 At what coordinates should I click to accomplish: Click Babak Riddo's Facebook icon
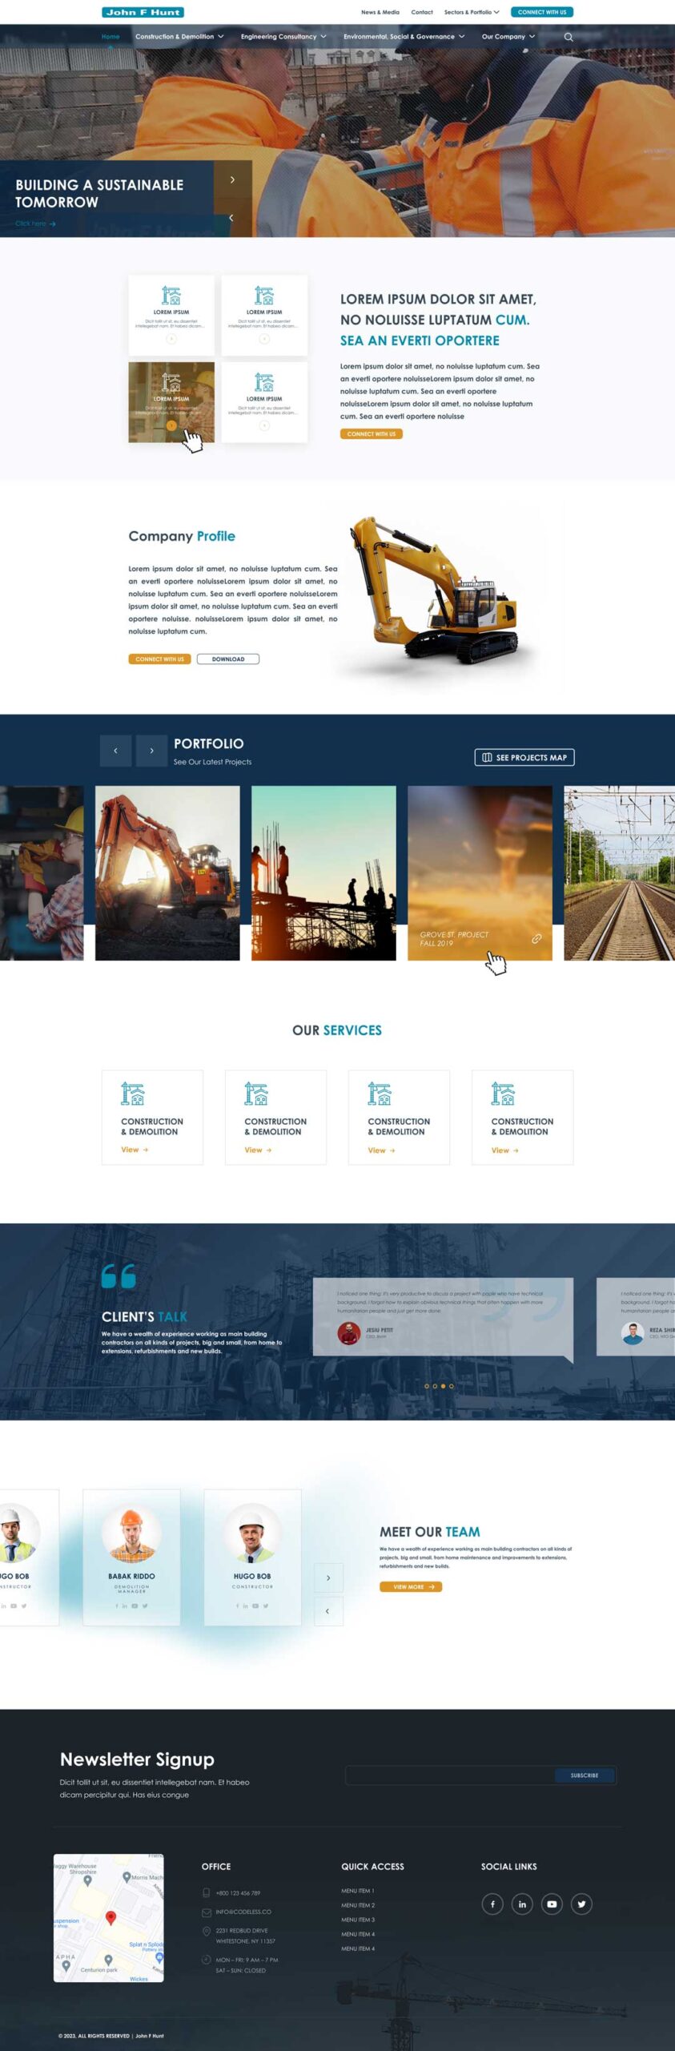(117, 1606)
